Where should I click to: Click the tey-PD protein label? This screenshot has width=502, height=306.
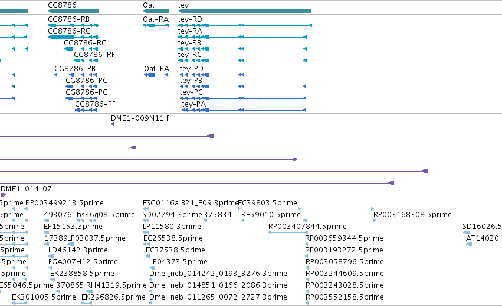click(x=192, y=69)
